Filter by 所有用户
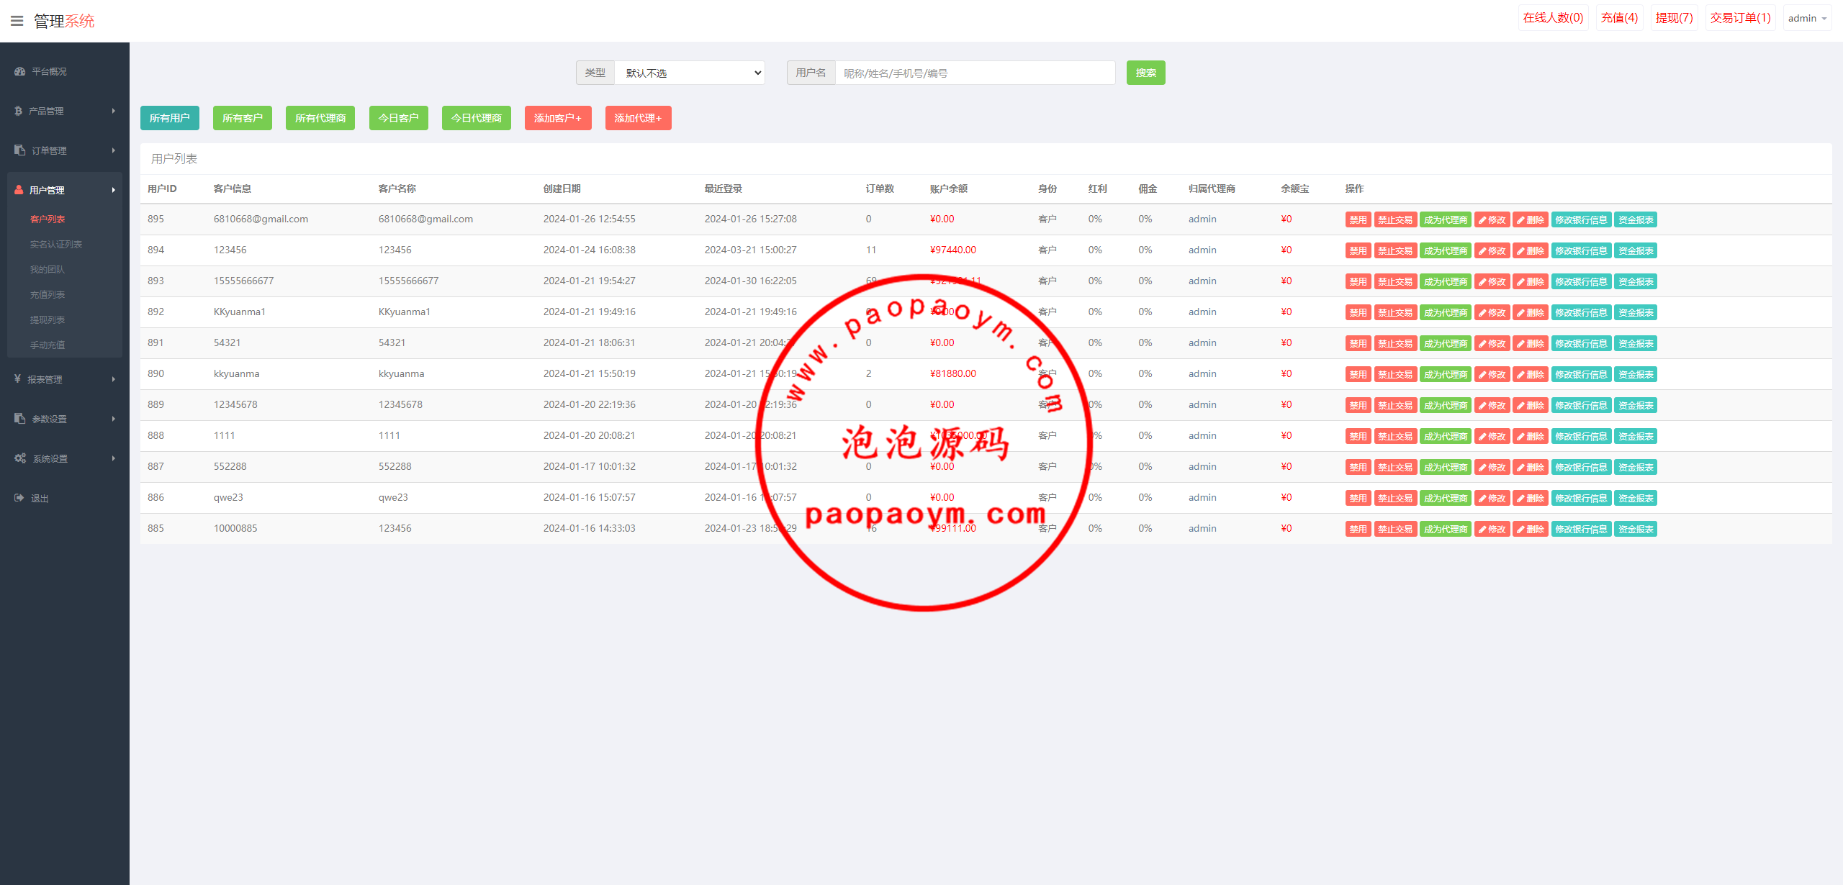This screenshot has height=885, width=1843. [x=170, y=118]
